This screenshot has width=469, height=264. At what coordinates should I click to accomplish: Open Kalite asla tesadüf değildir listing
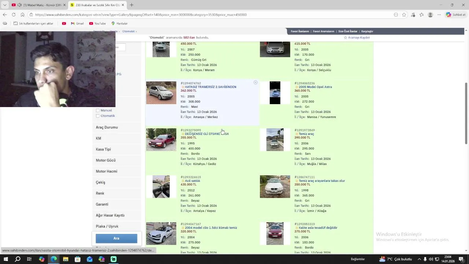click(318, 228)
